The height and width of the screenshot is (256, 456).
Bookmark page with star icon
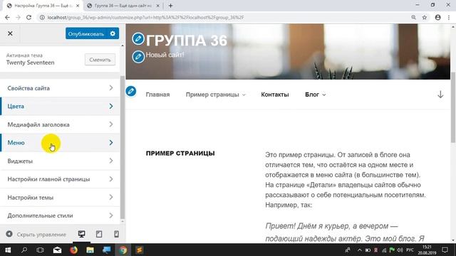(x=425, y=17)
